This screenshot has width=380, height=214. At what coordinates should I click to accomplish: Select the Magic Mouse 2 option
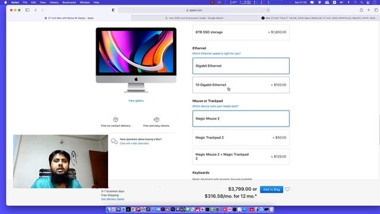[241, 118]
